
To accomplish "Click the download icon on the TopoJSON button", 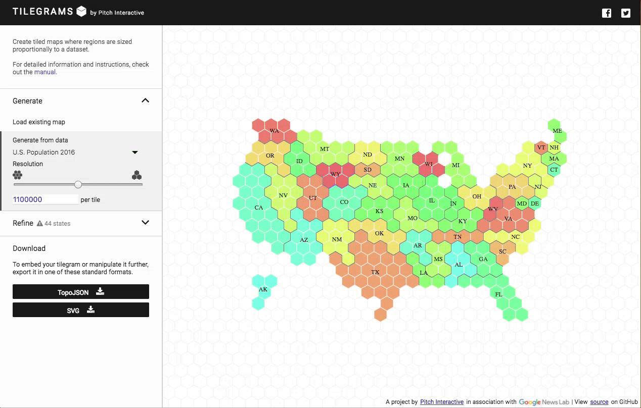I will pos(100,291).
